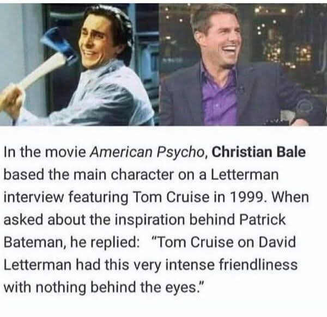
Task: Select the bold "Christian Bale" text
Action: (258, 152)
